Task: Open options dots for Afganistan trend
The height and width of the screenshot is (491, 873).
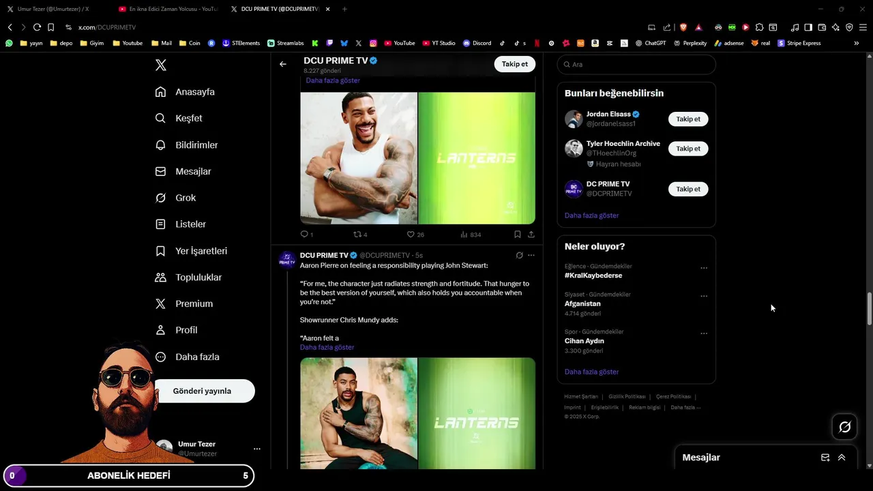Action: (x=704, y=296)
